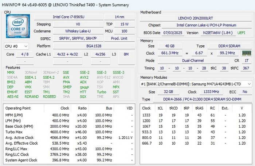Click the L1 cache 4x32 + 4x32 value
The image size is (255, 166).
point(67,54)
